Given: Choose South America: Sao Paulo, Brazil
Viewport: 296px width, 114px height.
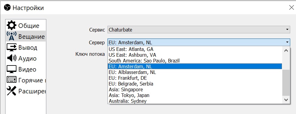Looking at the screenshot, I should (195, 61).
